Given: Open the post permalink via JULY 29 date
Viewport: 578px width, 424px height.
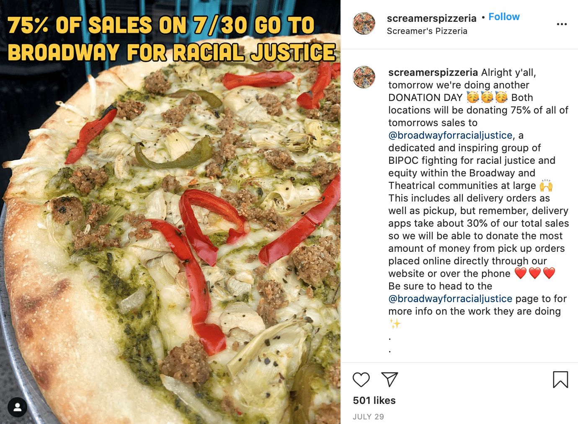Looking at the screenshot, I should pyautogui.click(x=368, y=417).
